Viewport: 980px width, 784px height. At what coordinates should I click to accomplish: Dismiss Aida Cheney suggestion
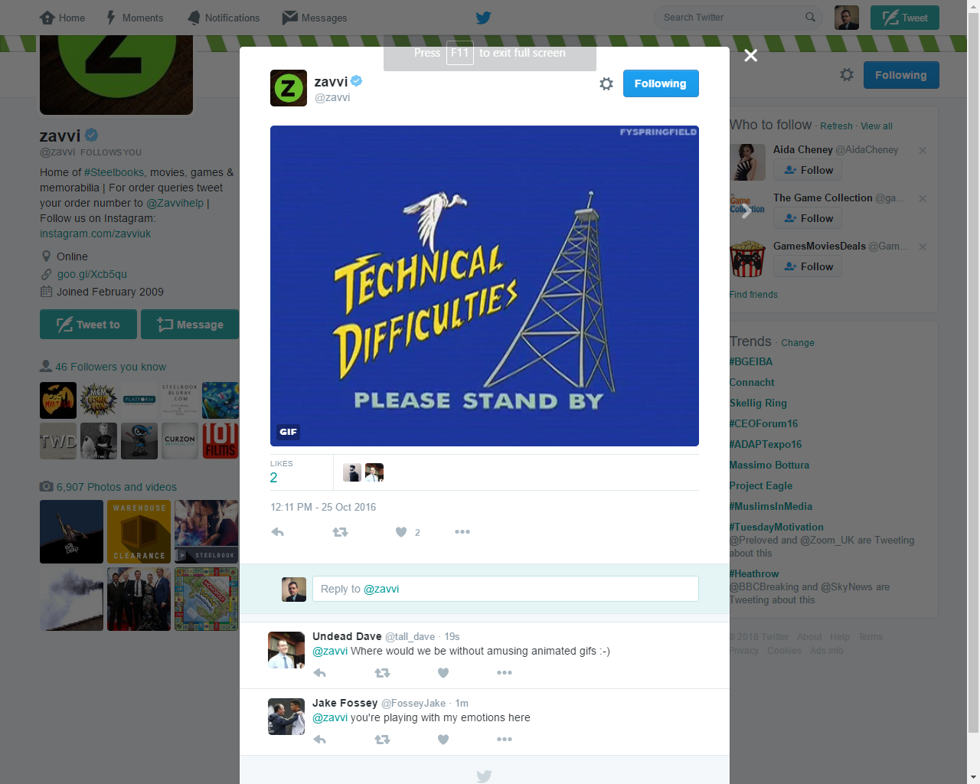923,150
